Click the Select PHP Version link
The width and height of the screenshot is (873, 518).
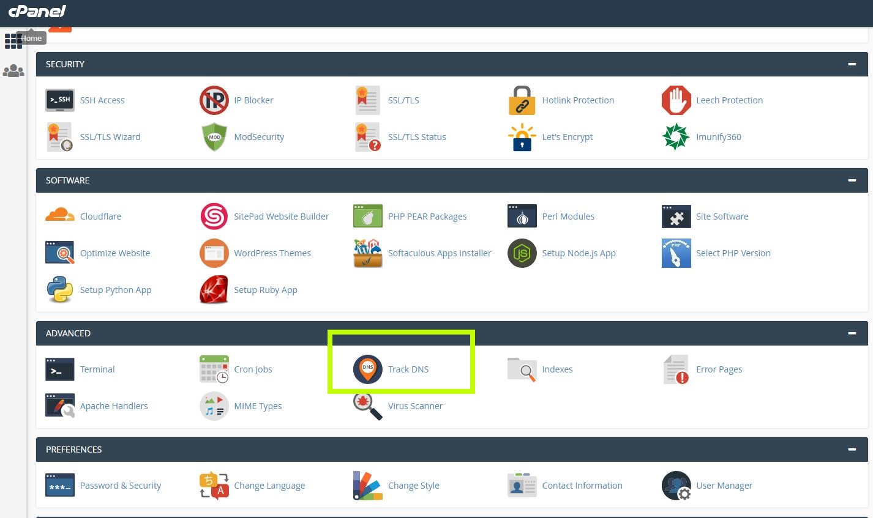pos(733,253)
